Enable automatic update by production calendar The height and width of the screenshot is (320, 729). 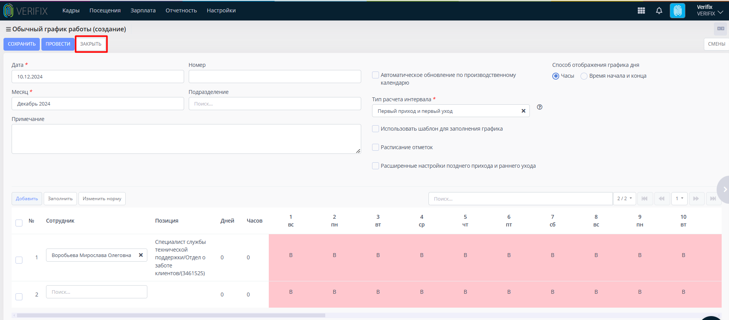pyautogui.click(x=375, y=75)
